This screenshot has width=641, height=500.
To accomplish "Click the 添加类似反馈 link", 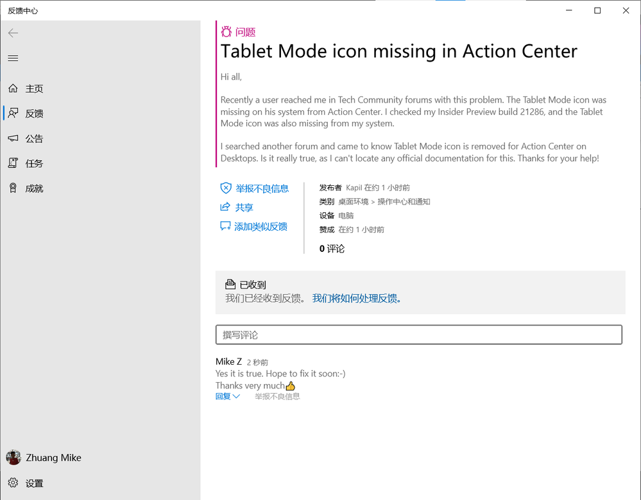I will tap(261, 226).
